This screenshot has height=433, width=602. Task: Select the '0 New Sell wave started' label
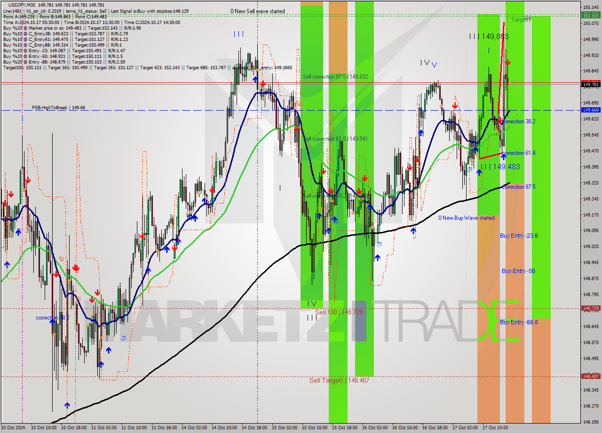pos(257,11)
